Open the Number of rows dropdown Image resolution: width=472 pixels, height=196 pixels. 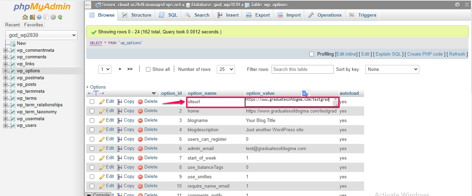pyautogui.click(x=226, y=69)
